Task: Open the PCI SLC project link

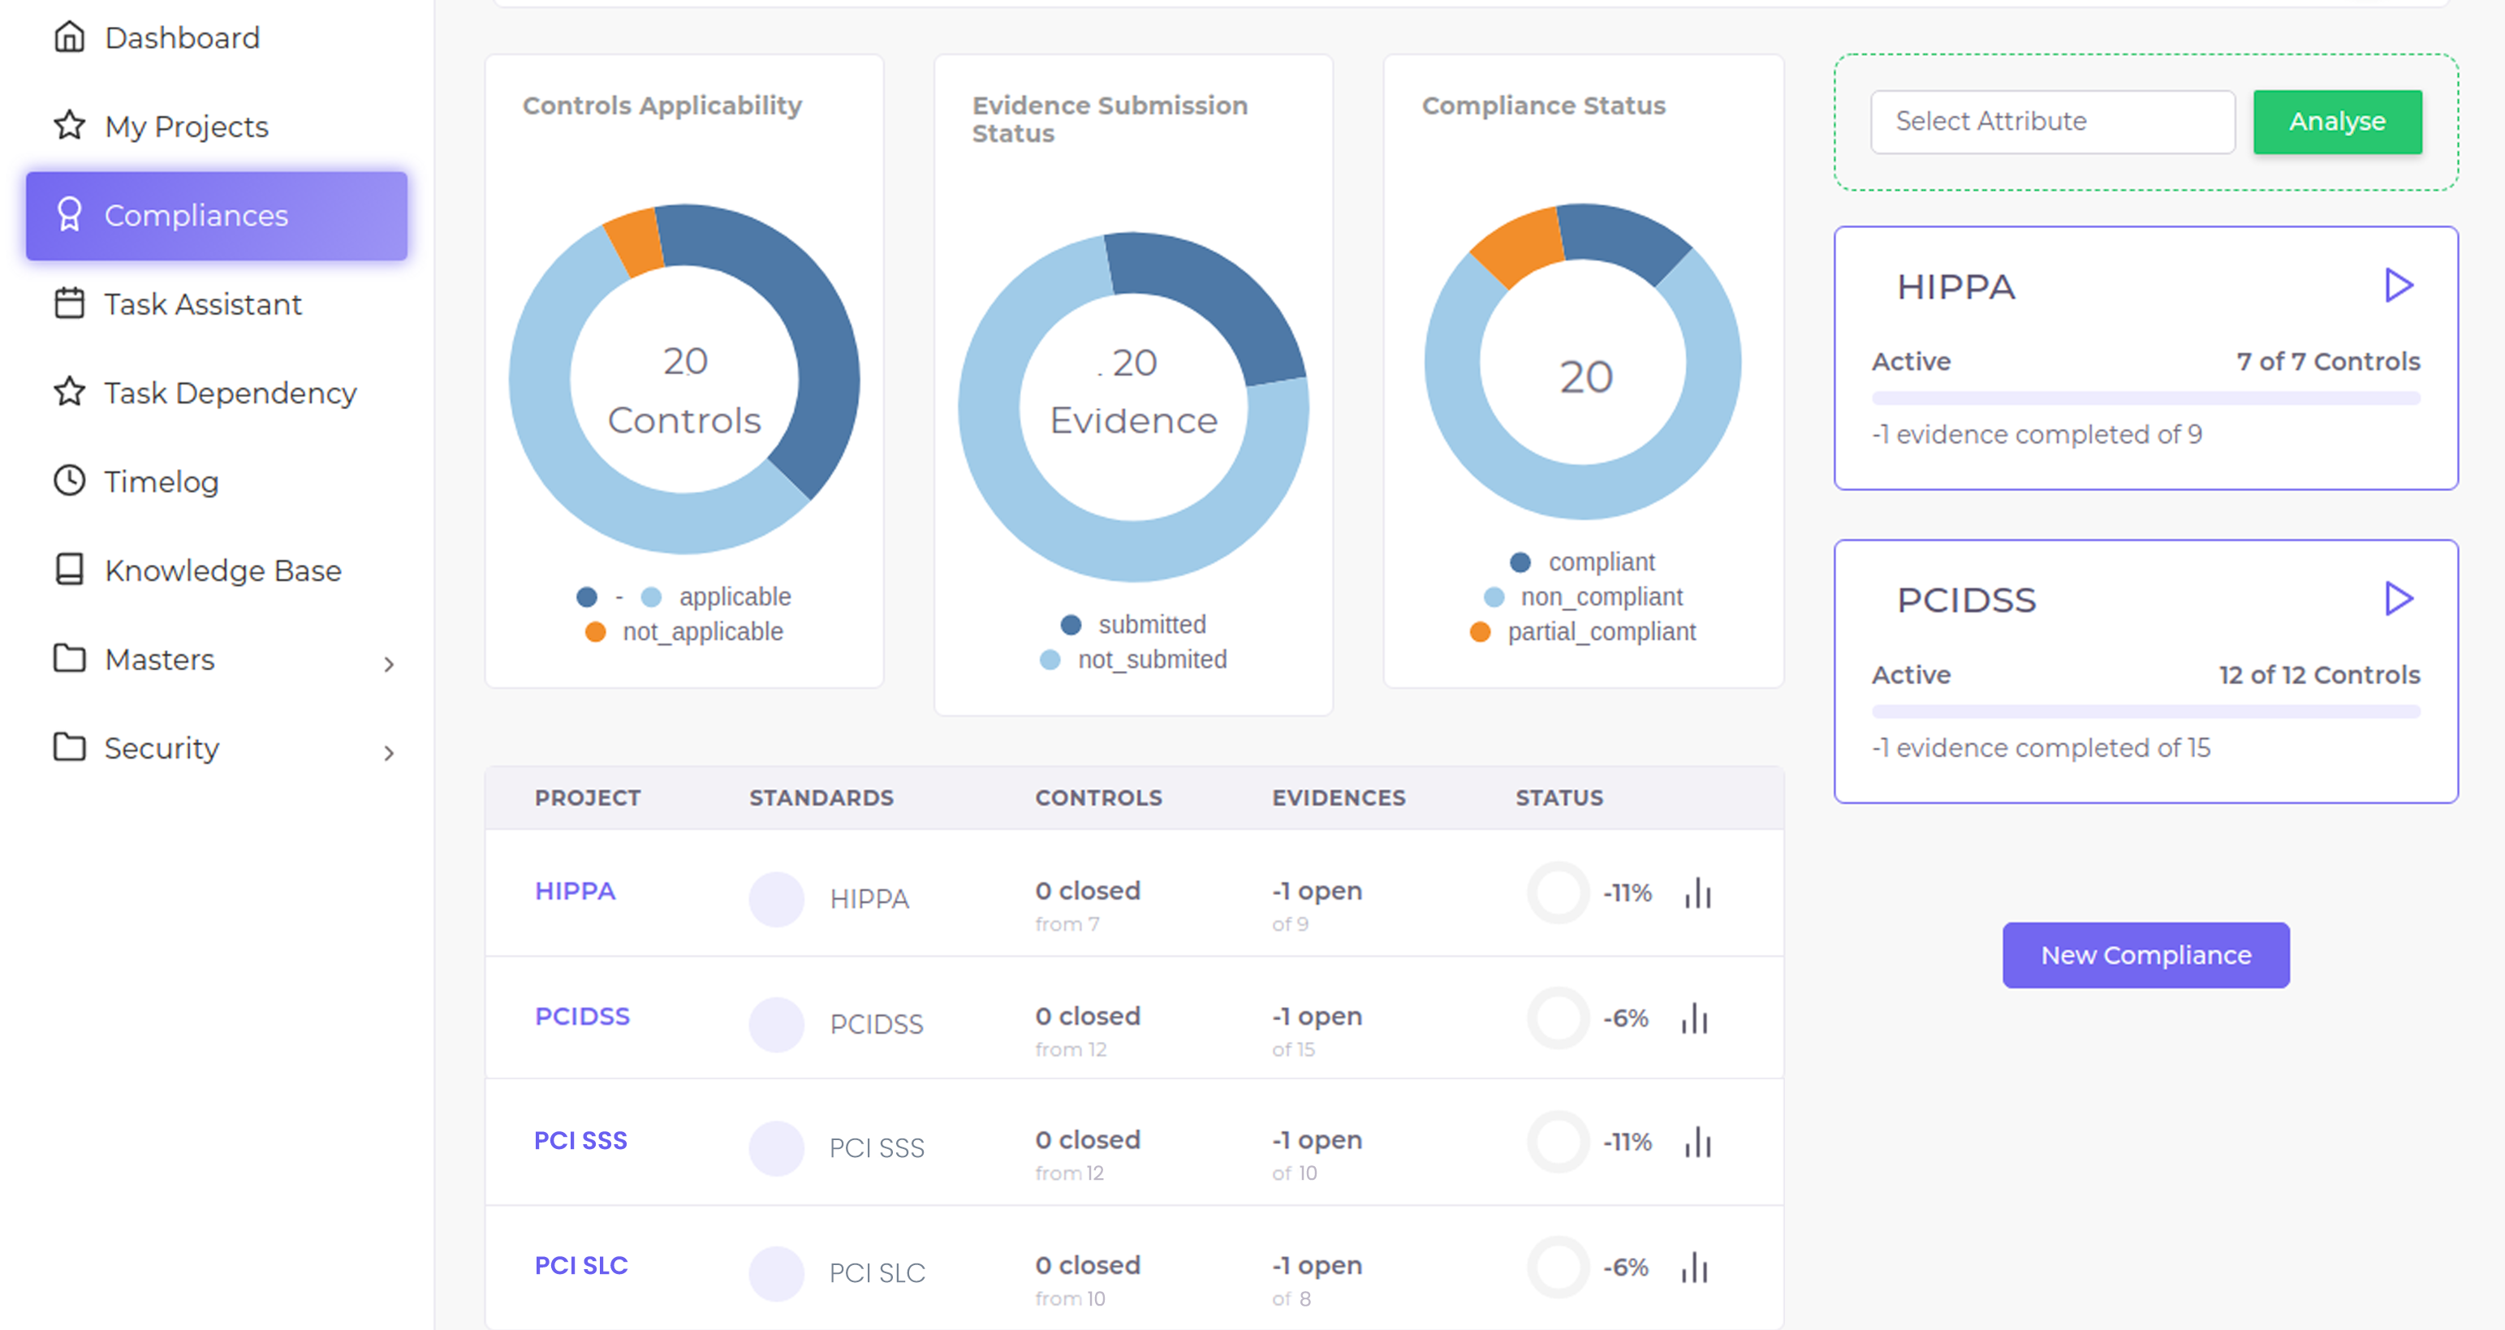Action: point(581,1265)
